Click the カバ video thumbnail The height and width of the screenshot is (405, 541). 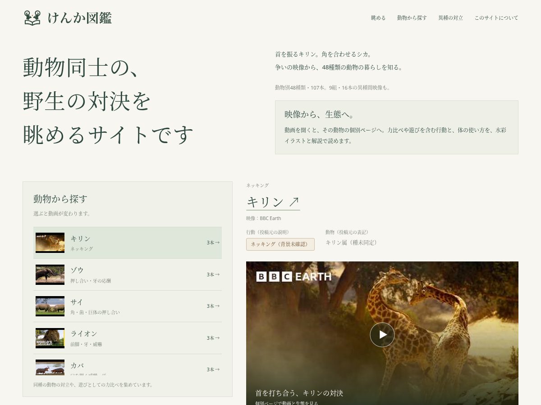coord(50,367)
